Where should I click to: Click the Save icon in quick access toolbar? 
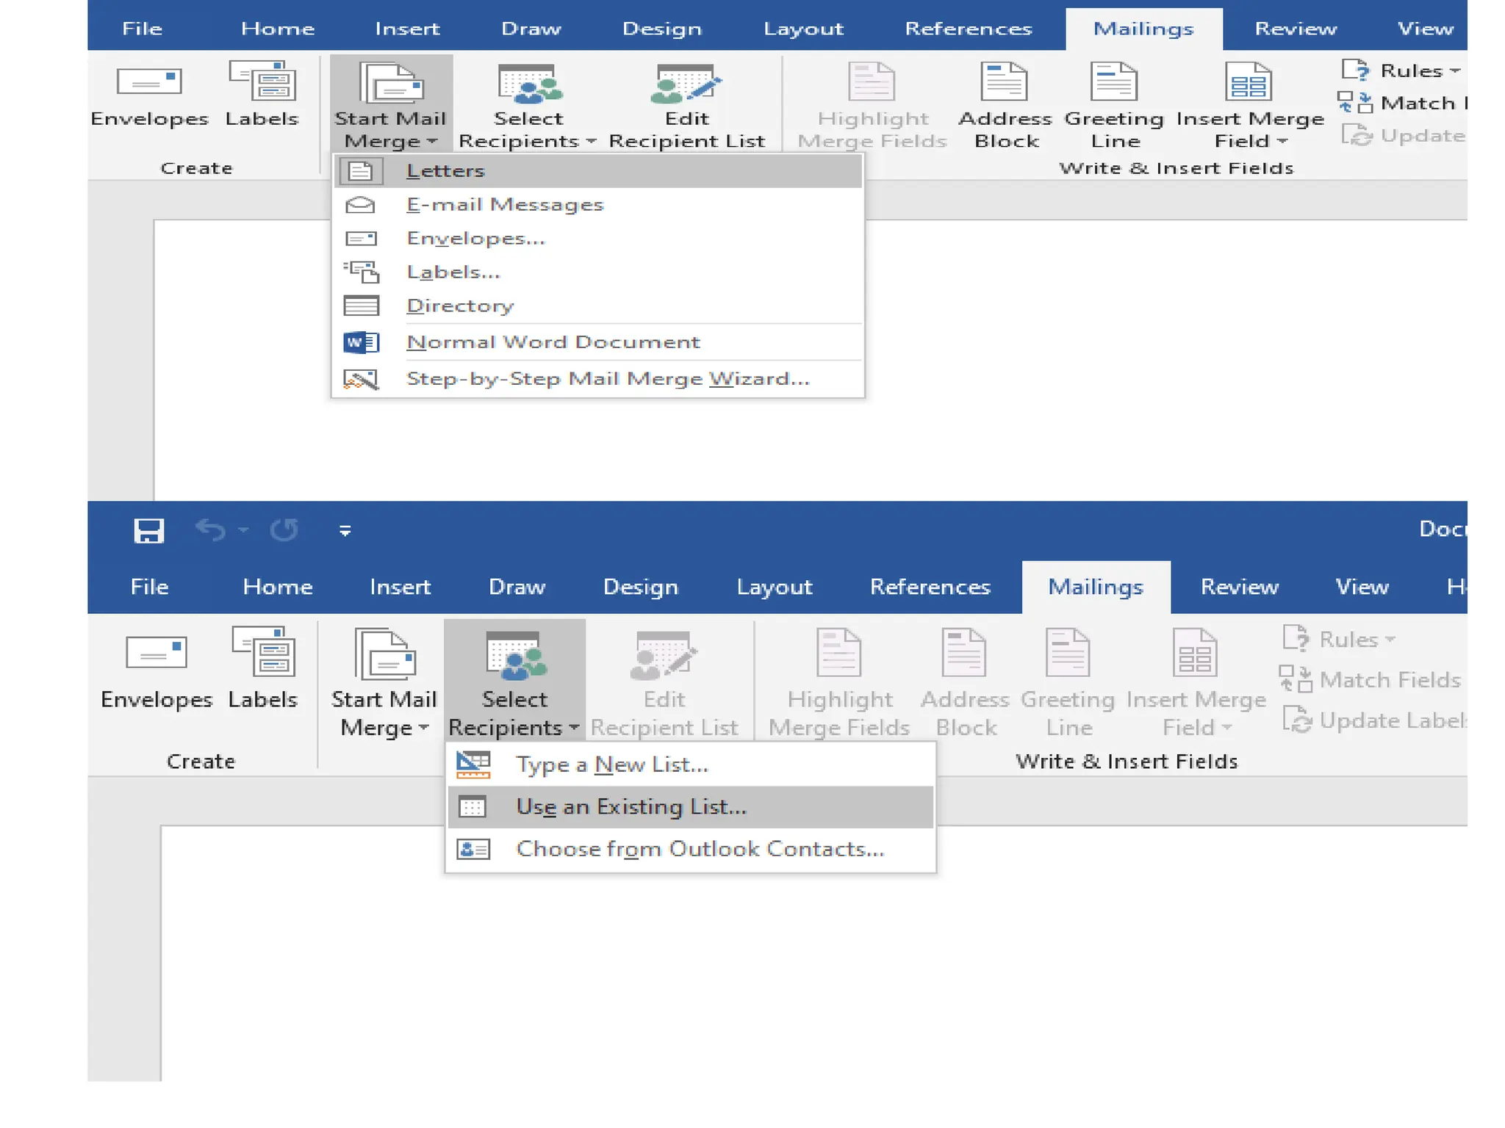click(148, 530)
